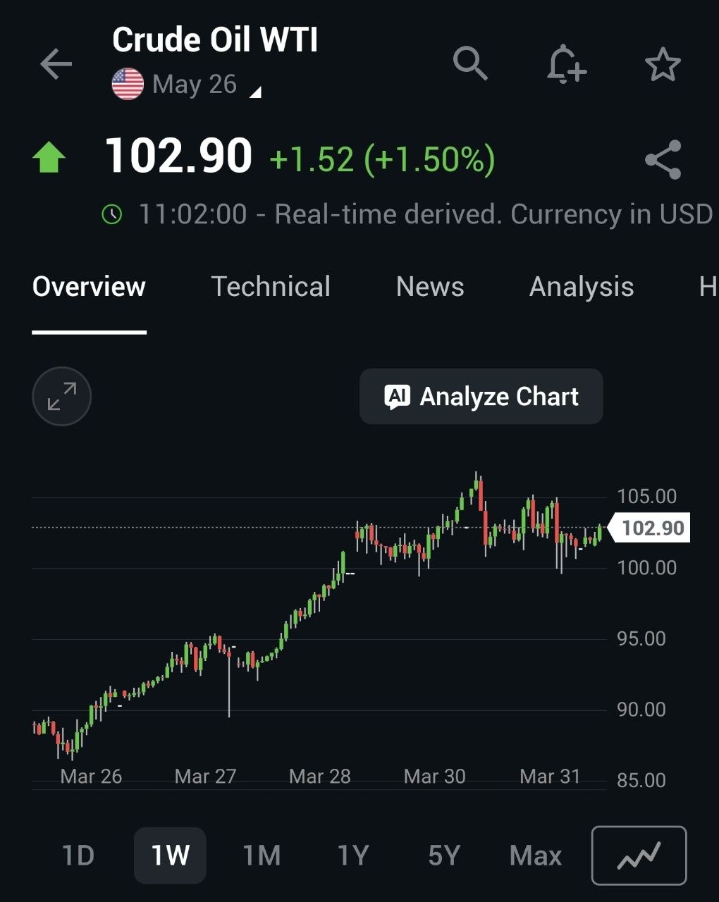Add a price alert with bell icon

pyautogui.click(x=566, y=64)
